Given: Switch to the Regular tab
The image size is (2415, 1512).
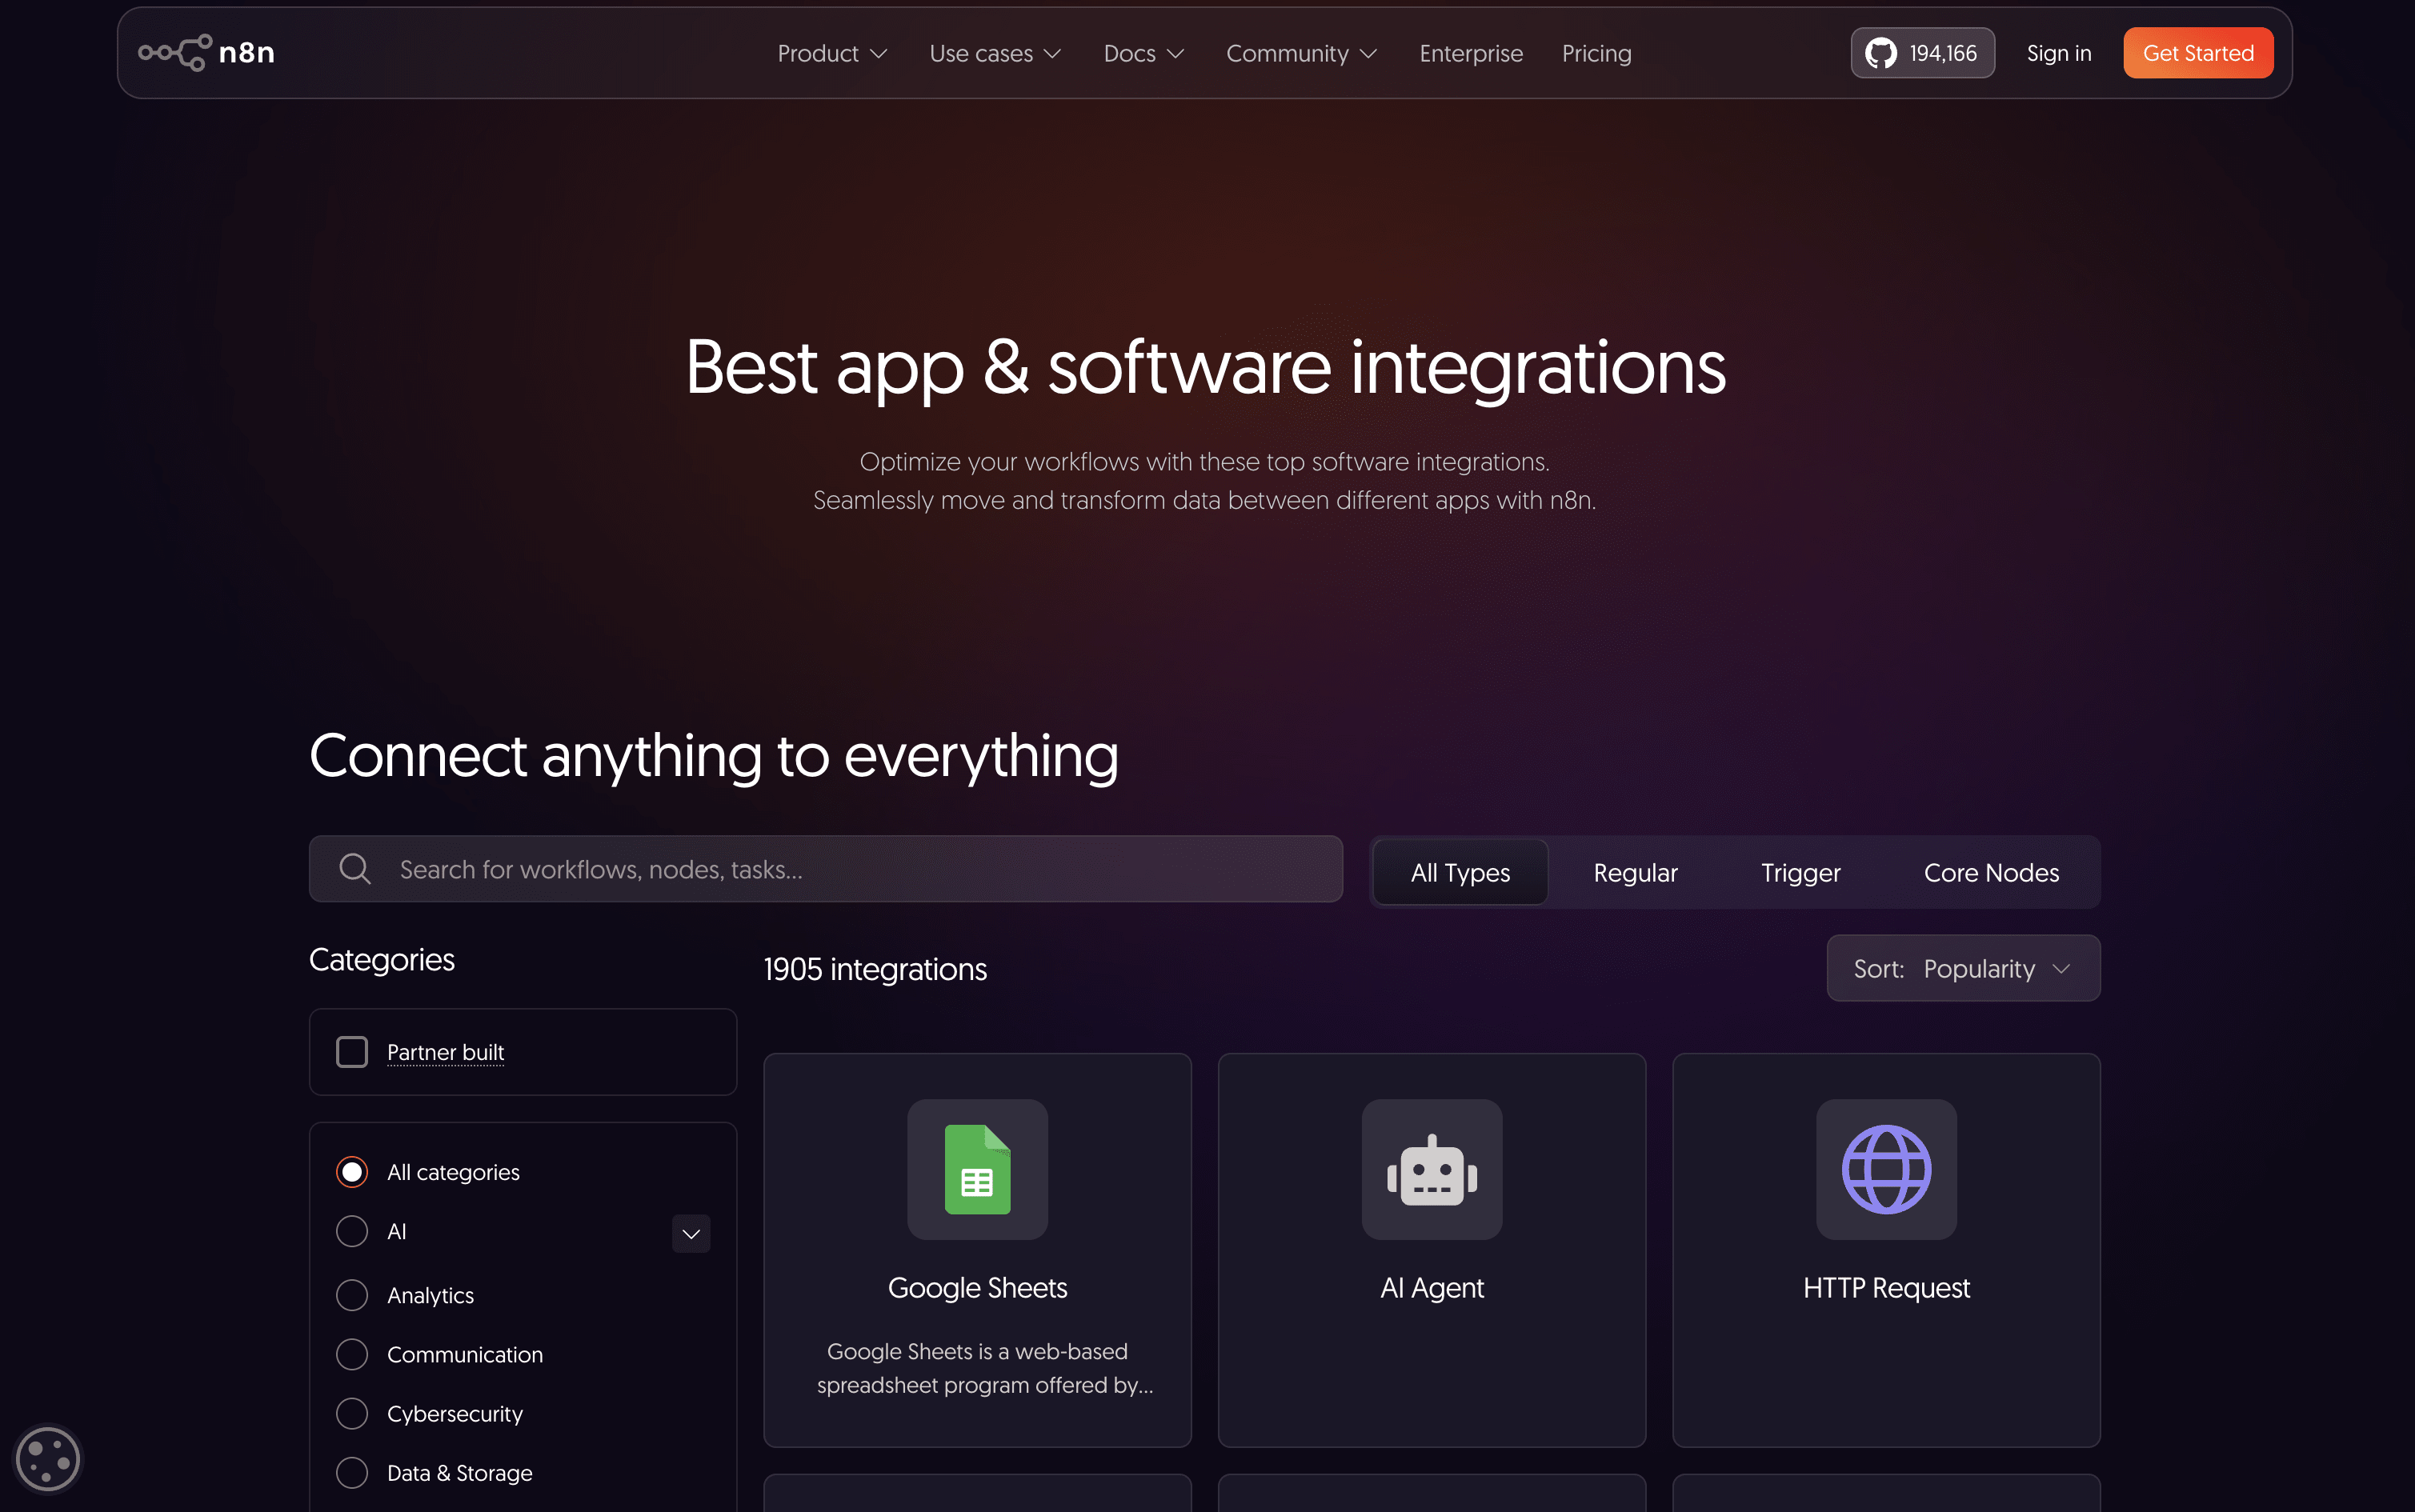Looking at the screenshot, I should pos(1635,872).
